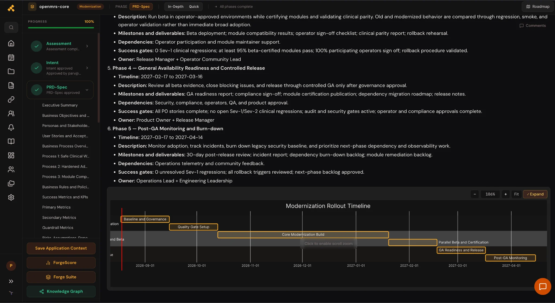Open Knowledge Graph
The height and width of the screenshot is (303, 555).
pyautogui.click(x=61, y=291)
